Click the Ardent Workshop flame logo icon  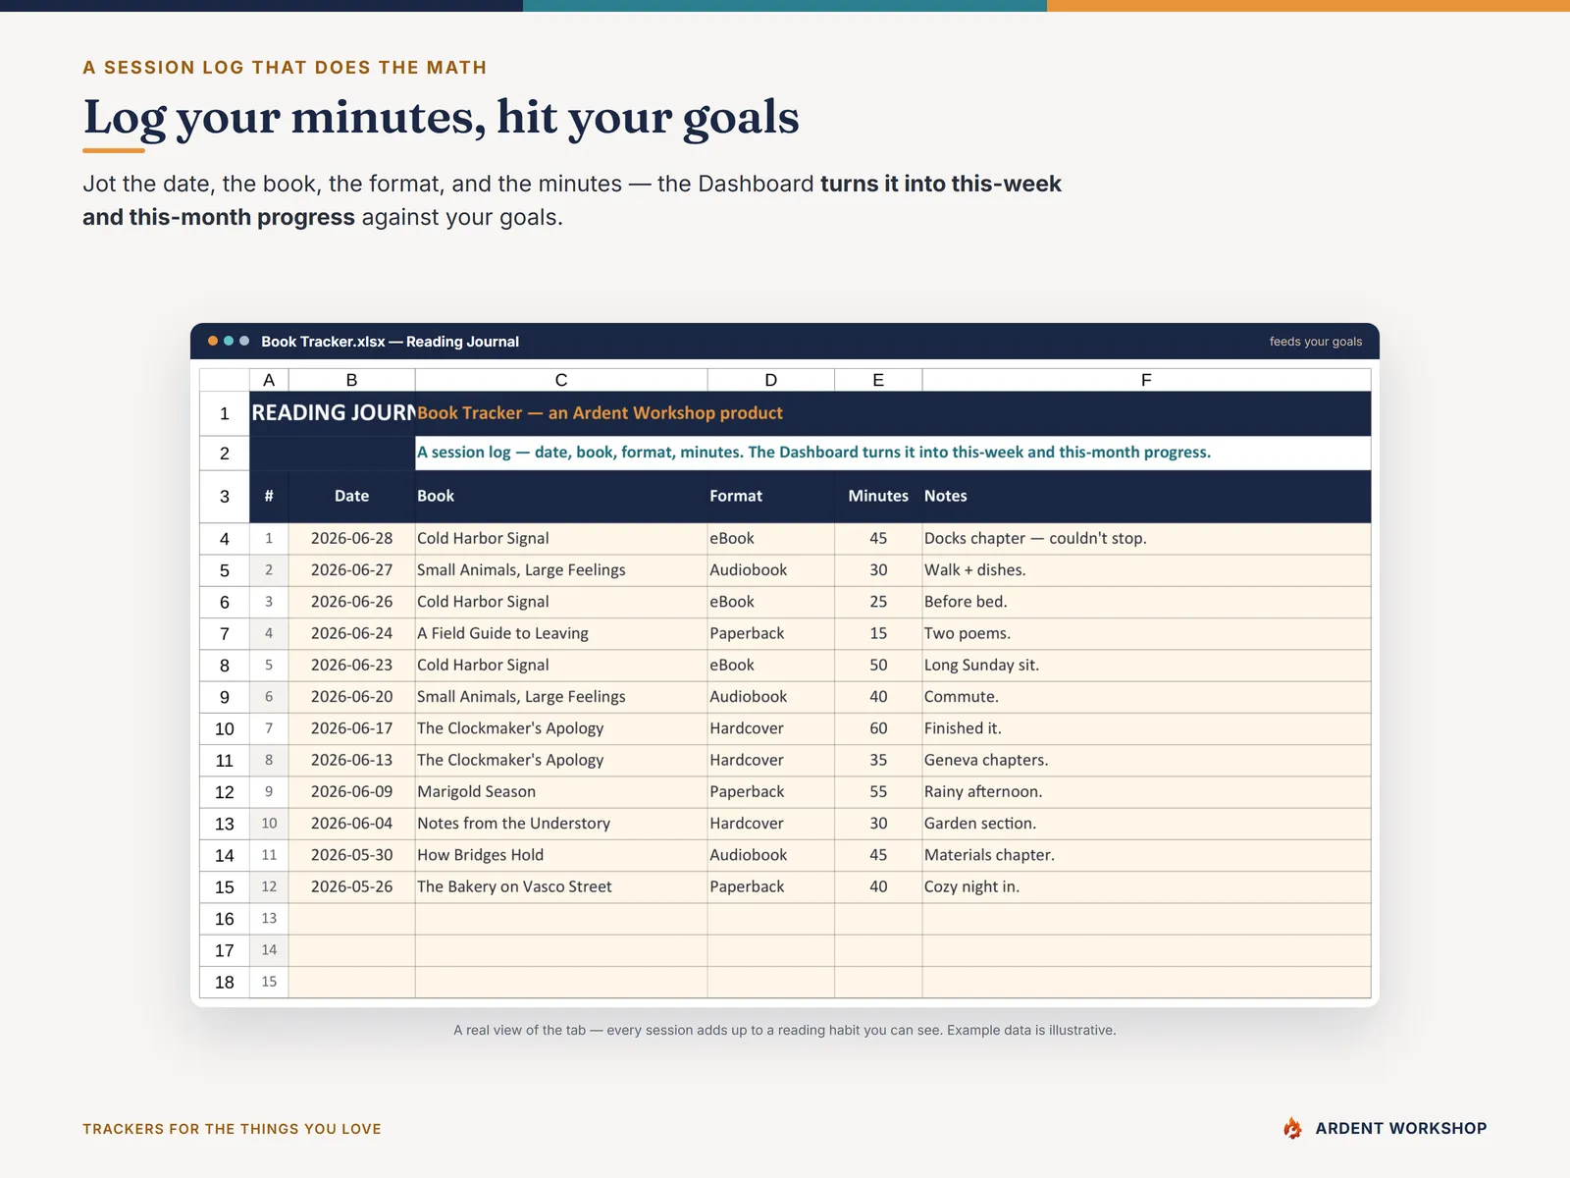click(1292, 1128)
